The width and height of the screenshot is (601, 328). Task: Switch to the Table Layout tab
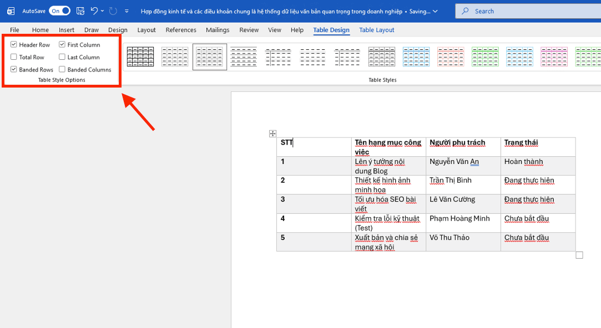[x=376, y=30]
